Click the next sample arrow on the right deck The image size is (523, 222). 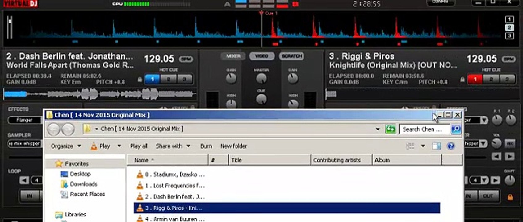click(x=510, y=156)
